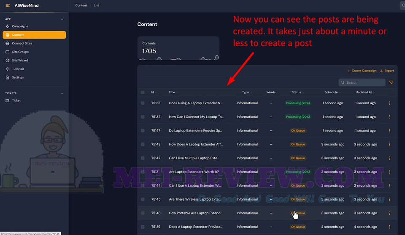Viewport: 405px width, 235px height.
Task: Sort table by Schedule column
Action: coord(332,92)
